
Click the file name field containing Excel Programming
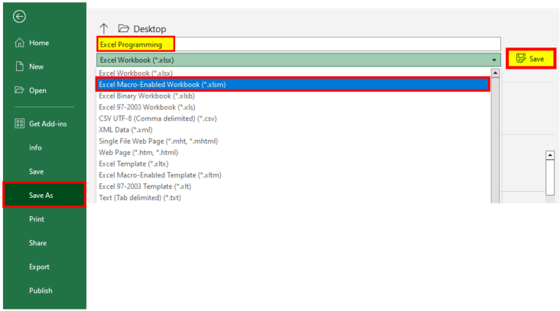tap(299, 45)
